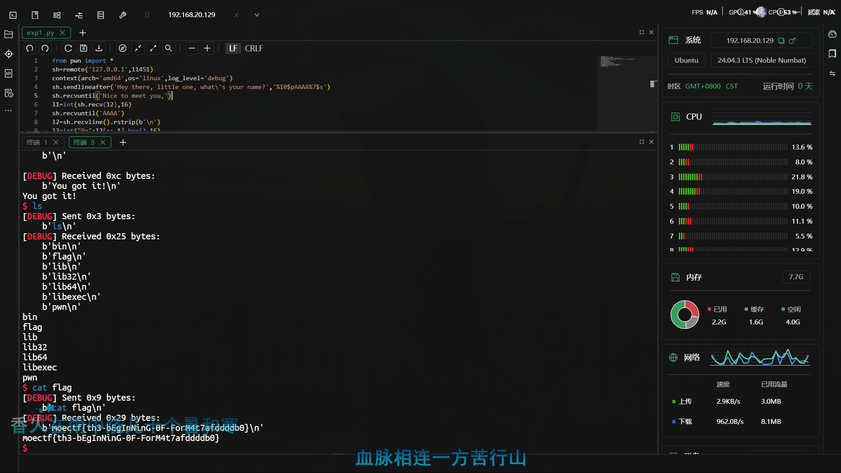Click the save icon in editor toolbar
Screen dimensions: 841x473
(x=83, y=48)
